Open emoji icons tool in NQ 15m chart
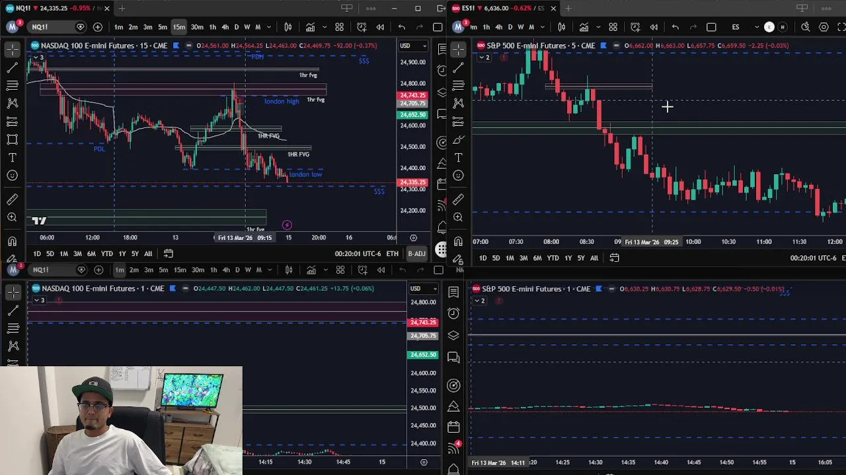The image size is (846, 475). pyautogui.click(x=12, y=175)
